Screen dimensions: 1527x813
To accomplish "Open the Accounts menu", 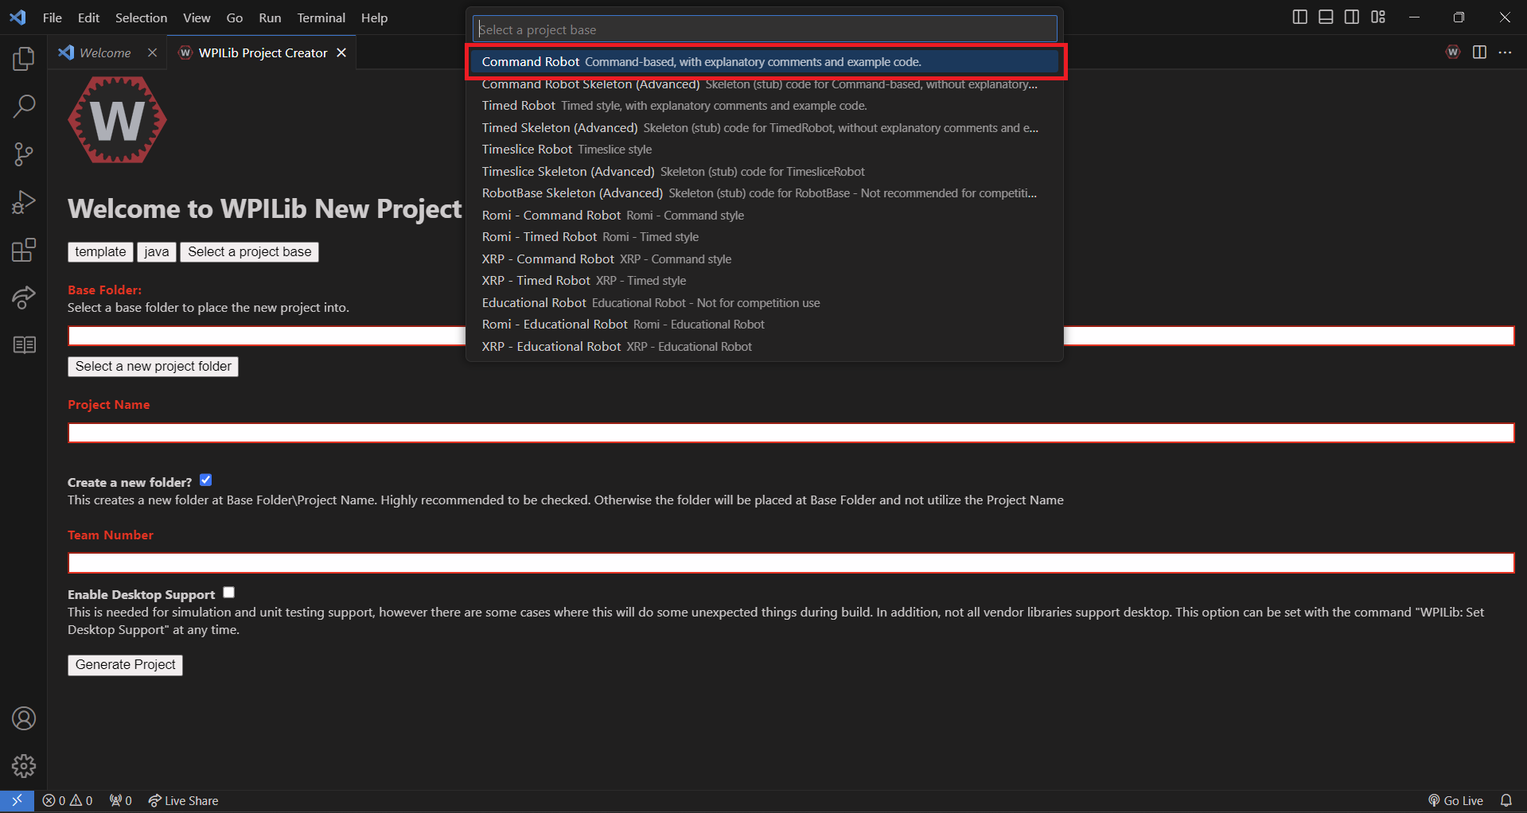I will (x=24, y=718).
